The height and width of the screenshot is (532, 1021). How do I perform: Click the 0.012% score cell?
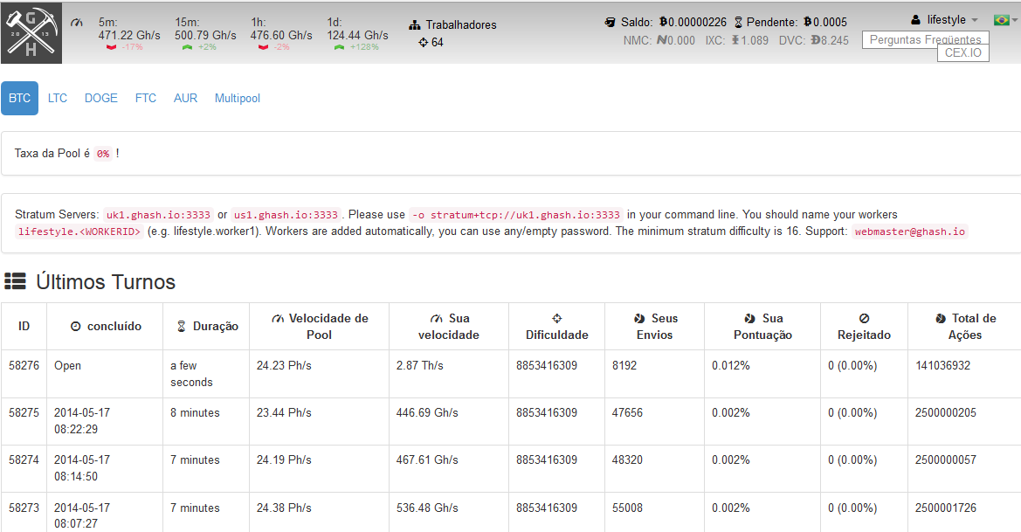[x=730, y=366]
